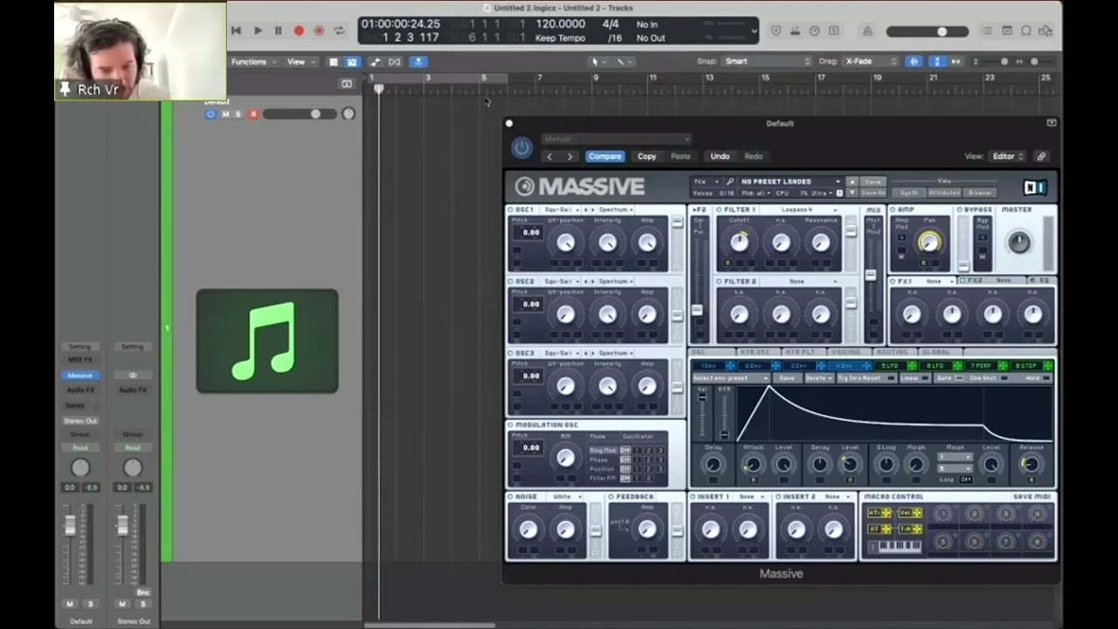Open the Noise White type dropdown

tap(568, 496)
